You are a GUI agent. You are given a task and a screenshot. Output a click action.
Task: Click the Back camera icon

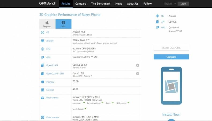pos(42,98)
